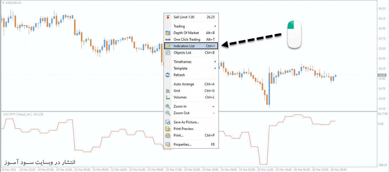Screen dimensions: 389x172
Task: Click the Refresh arrows icon
Action: pos(168,75)
